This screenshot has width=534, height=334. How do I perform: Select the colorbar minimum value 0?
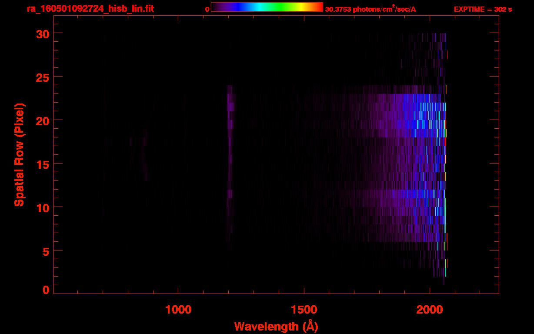(207, 9)
